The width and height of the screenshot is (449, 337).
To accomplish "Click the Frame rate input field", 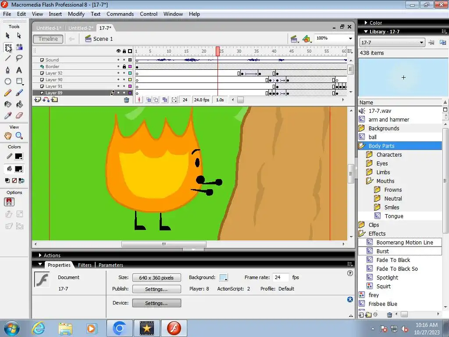I will pos(280,277).
